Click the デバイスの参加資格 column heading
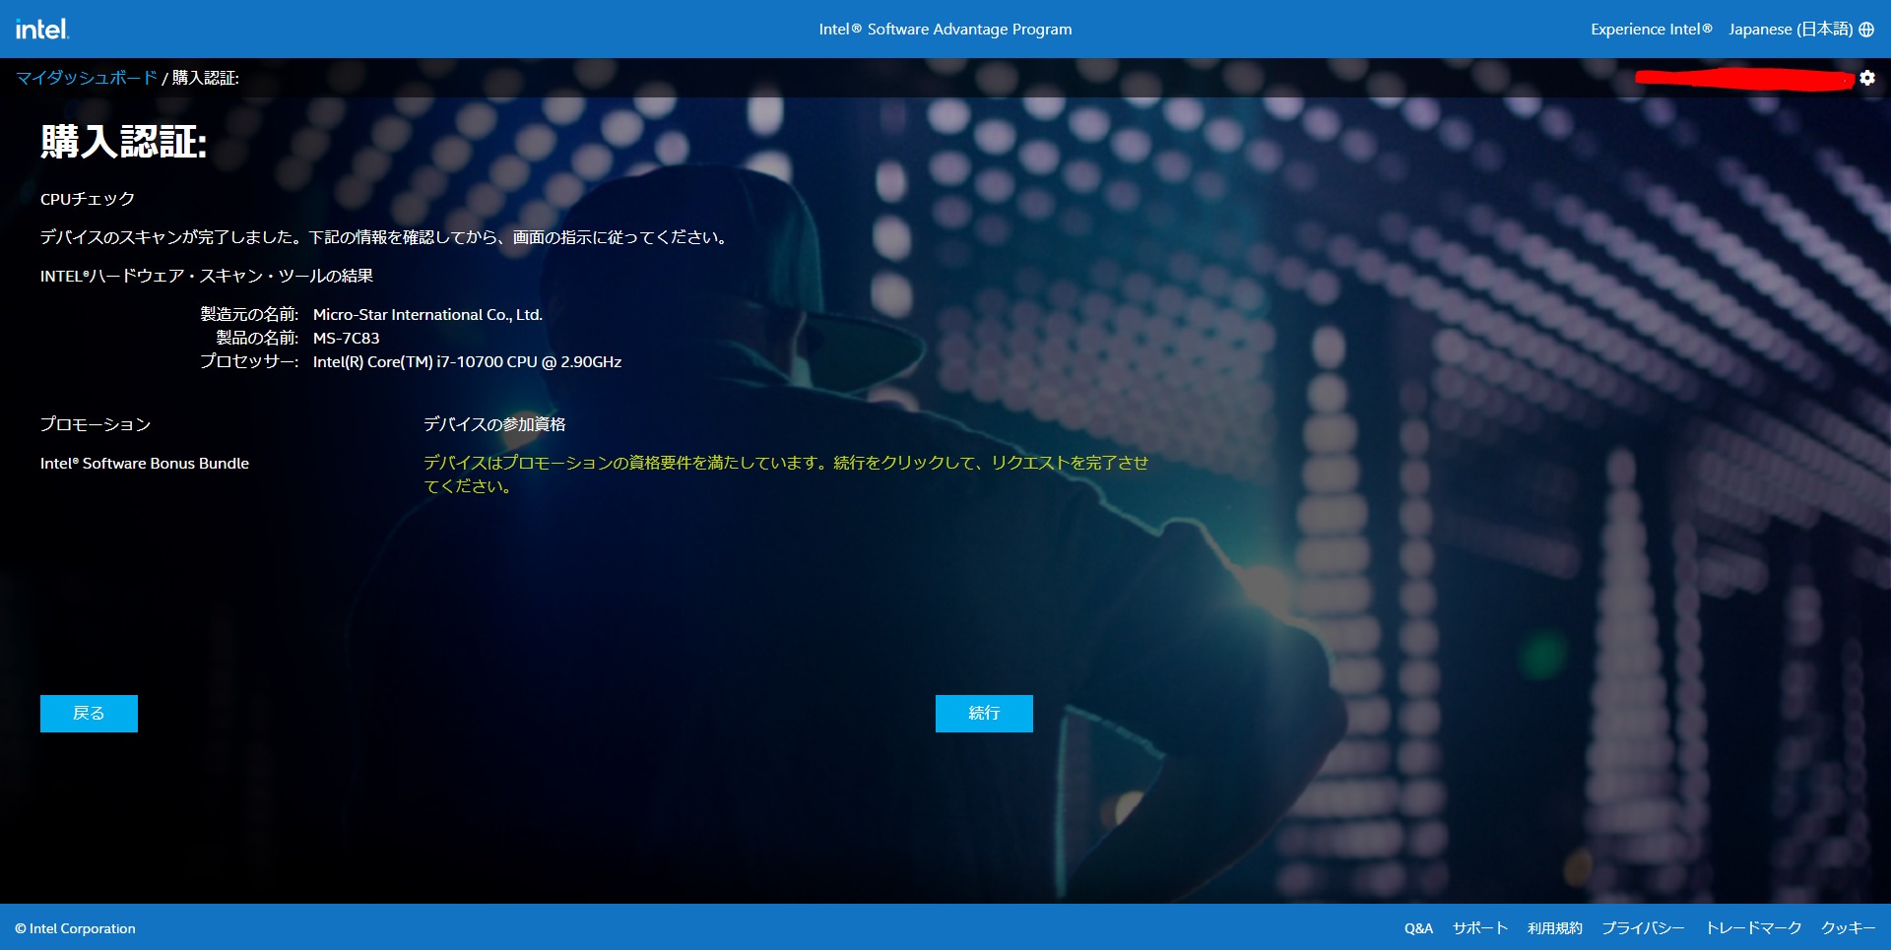The width and height of the screenshot is (1891, 950). click(494, 424)
